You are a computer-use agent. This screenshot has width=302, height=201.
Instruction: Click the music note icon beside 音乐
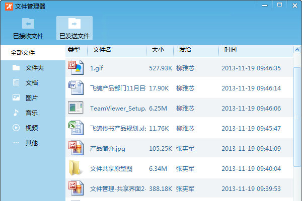pyautogui.click(x=16, y=113)
